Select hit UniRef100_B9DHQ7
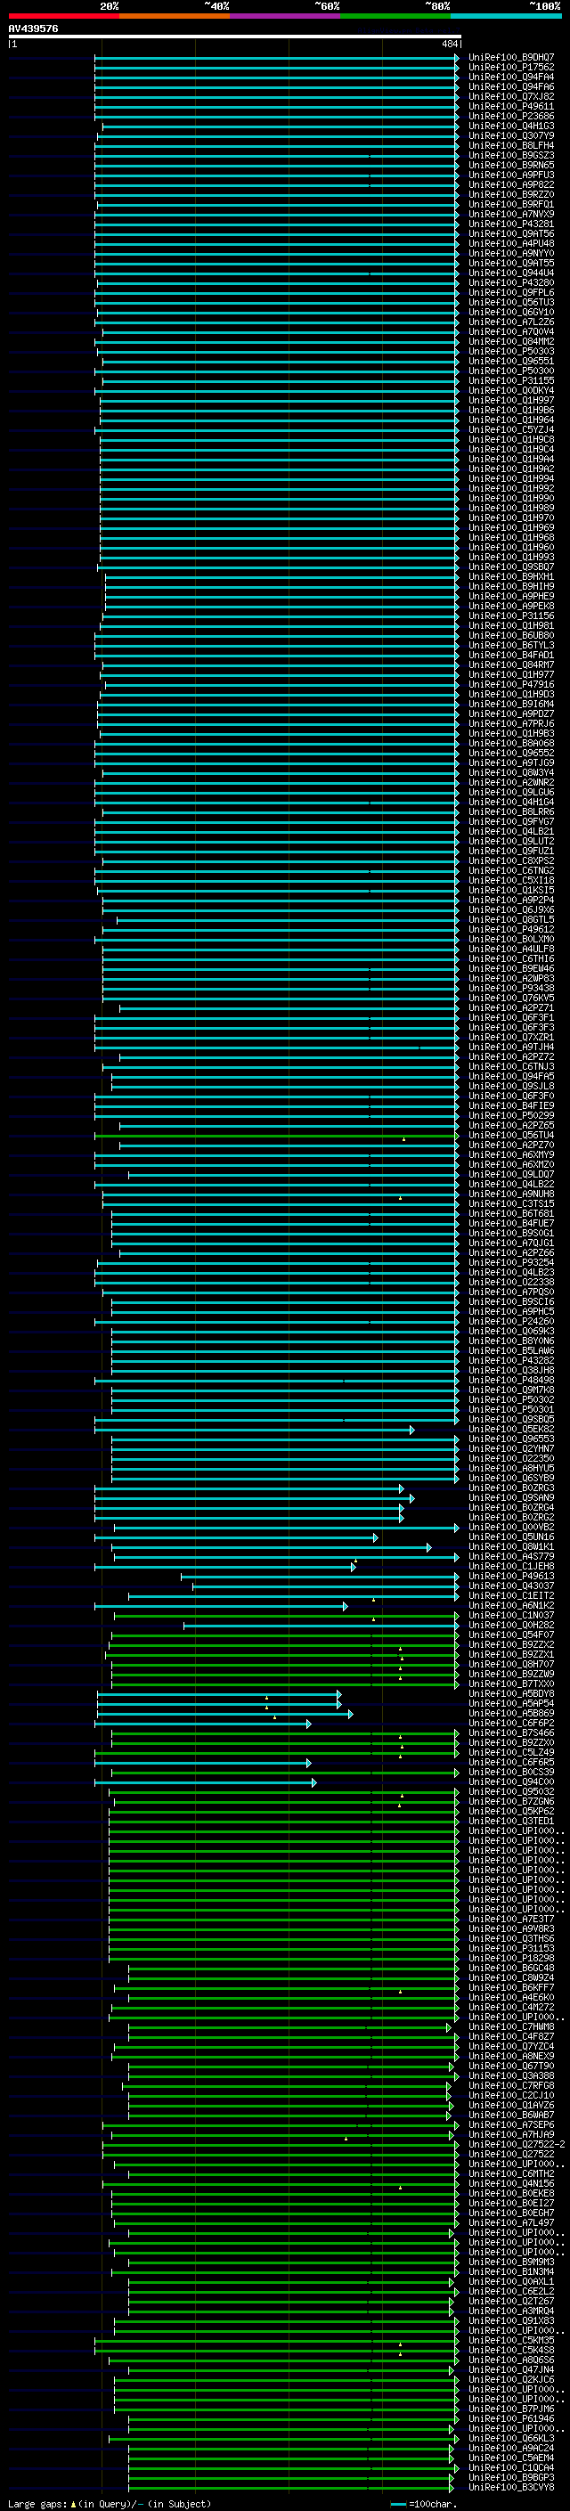The height and width of the screenshot is (2511, 570). pos(510,58)
